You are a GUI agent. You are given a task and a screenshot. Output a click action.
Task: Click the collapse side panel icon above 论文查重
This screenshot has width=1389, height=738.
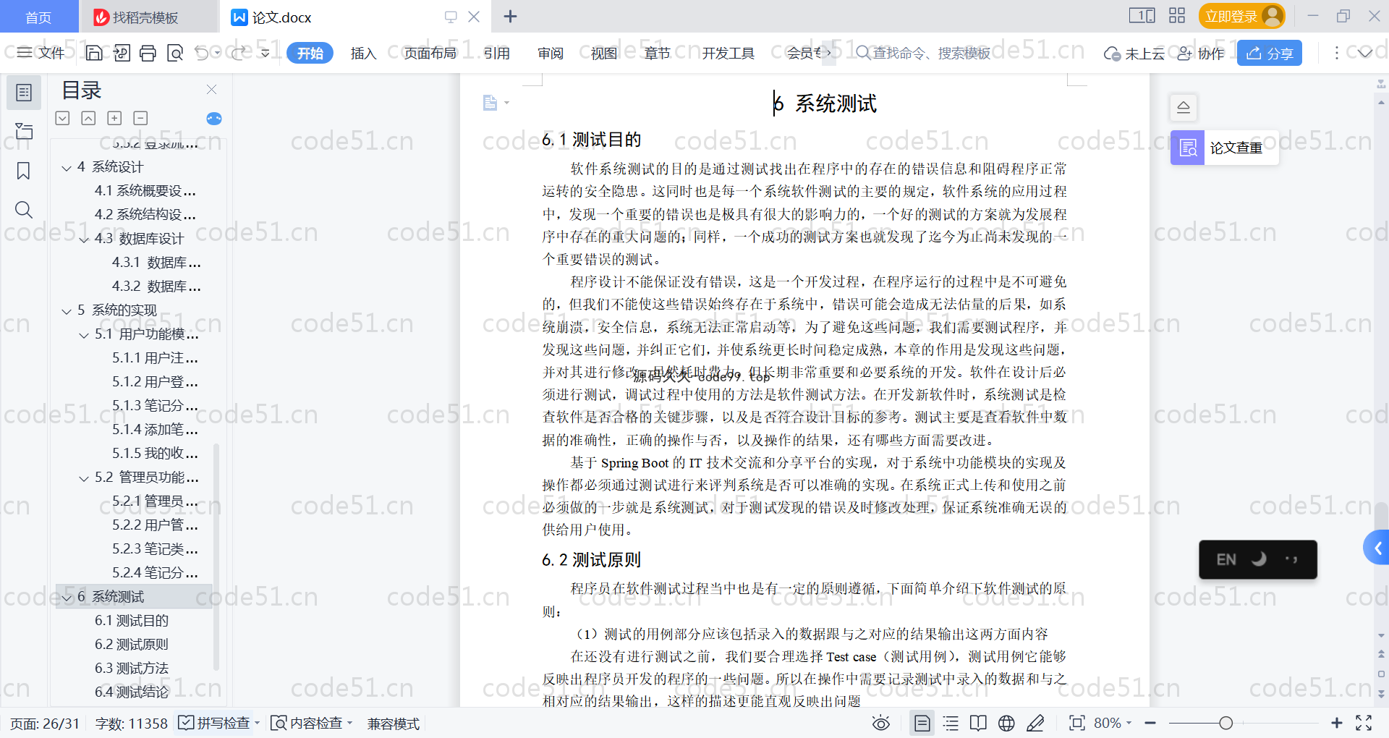click(1184, 108)
